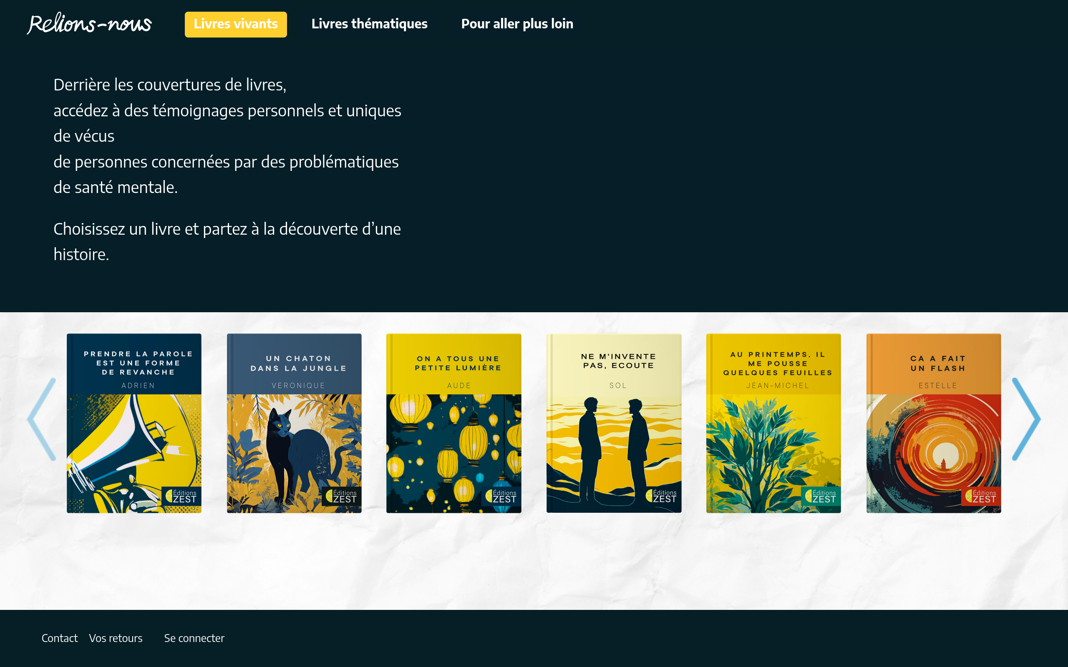Click Éditions ZEST badge on Sol's book
Image resolution: width=1068 pixels, height=667 pixels.
coord(662,496)
